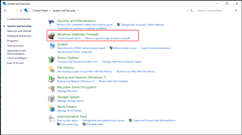The image size is (242, 135).
Task: Refresh the Control Panel view
Action: pyautogui.click(x=191, y=11)
